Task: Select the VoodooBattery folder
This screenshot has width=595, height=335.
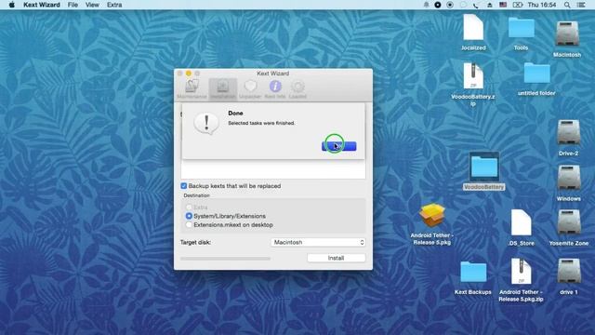Action: click(x=483, y=167)
